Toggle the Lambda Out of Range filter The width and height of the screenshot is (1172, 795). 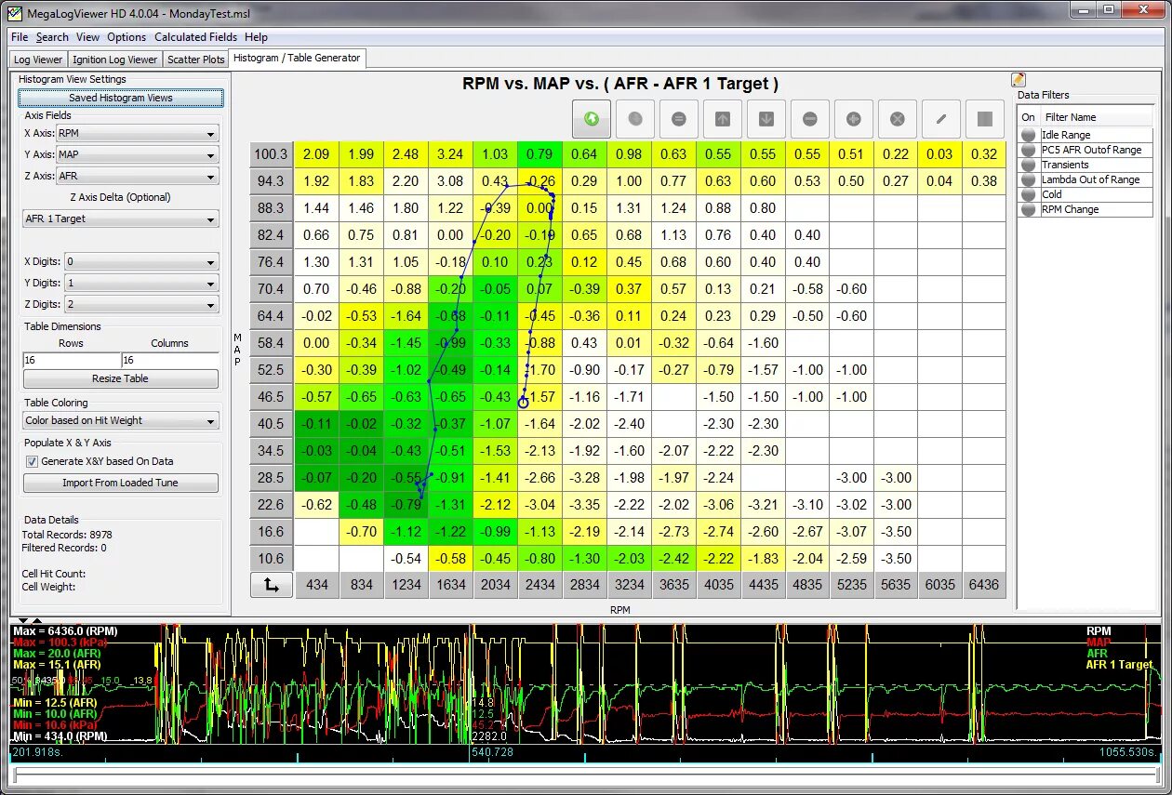[1029, 179]
